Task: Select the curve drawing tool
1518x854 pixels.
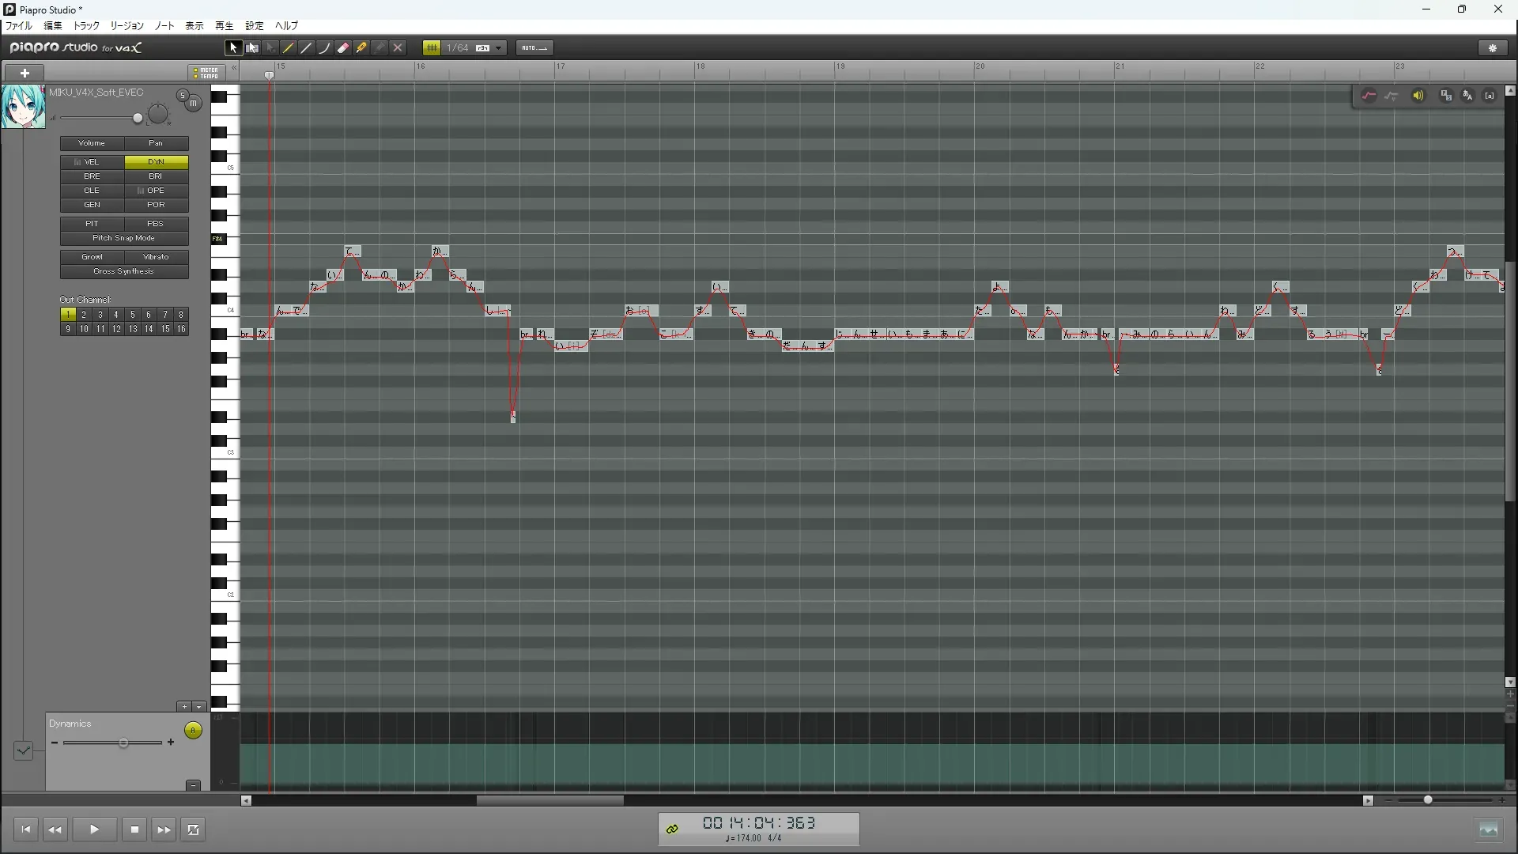Action: [x=325, y=48]
